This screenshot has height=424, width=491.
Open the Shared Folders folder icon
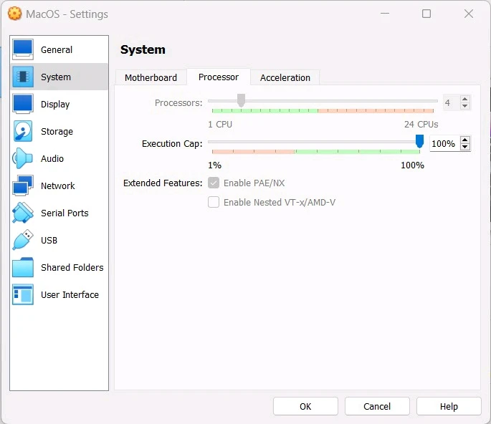pos(22,267)
